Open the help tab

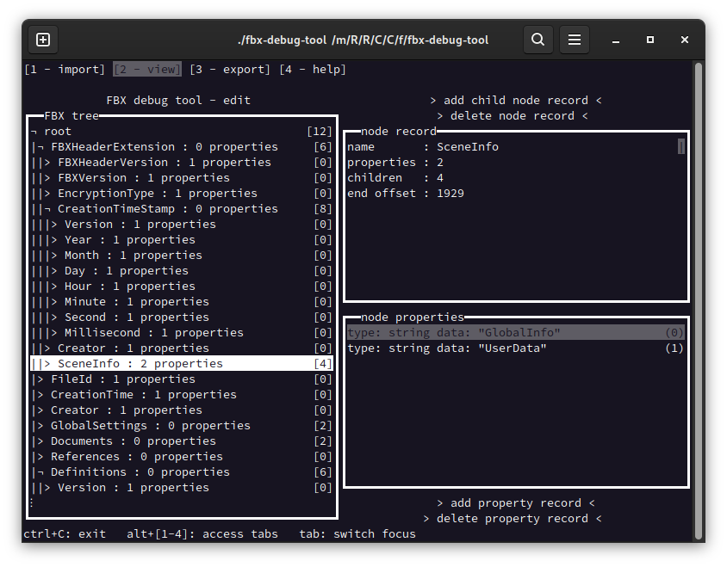(313, 70)
